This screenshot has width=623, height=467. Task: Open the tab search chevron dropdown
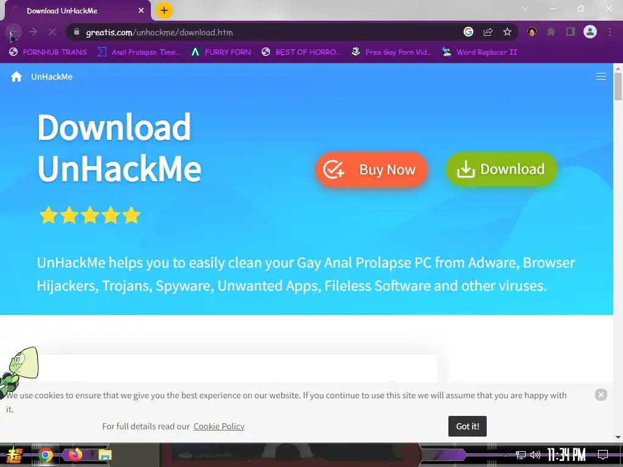click(525, 9)
